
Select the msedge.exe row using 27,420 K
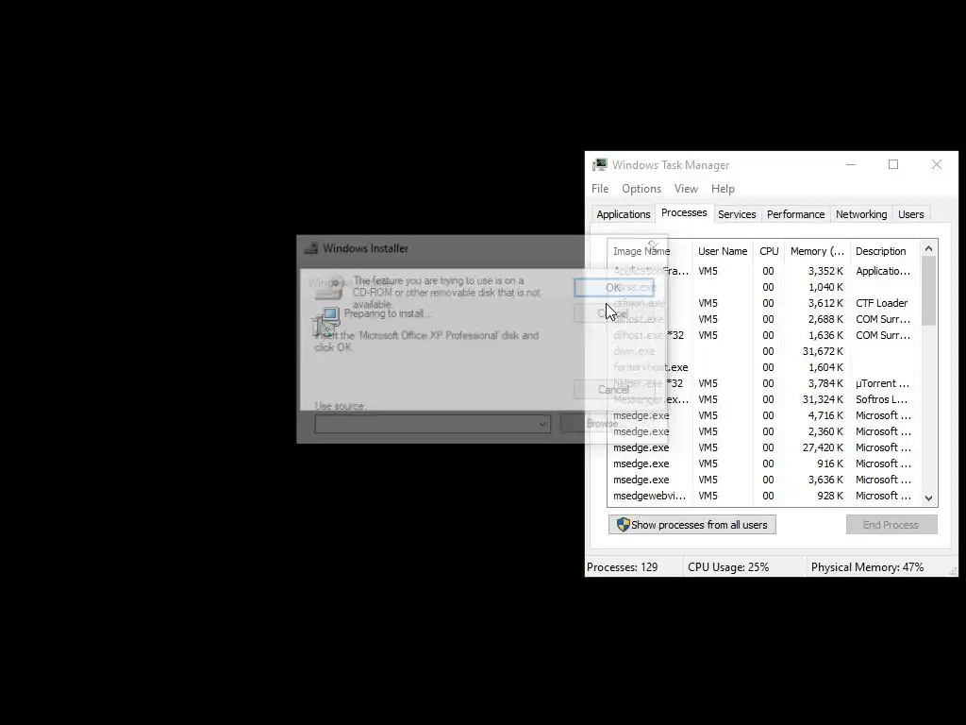(x=764, y=447)
